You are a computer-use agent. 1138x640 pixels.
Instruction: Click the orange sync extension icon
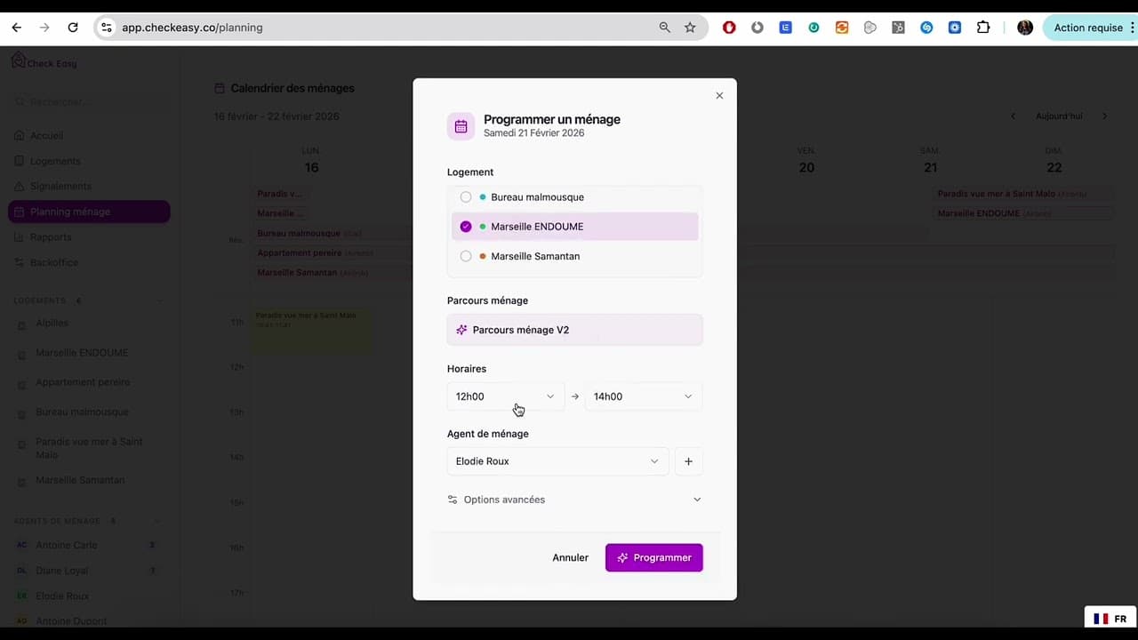point(842,28)
